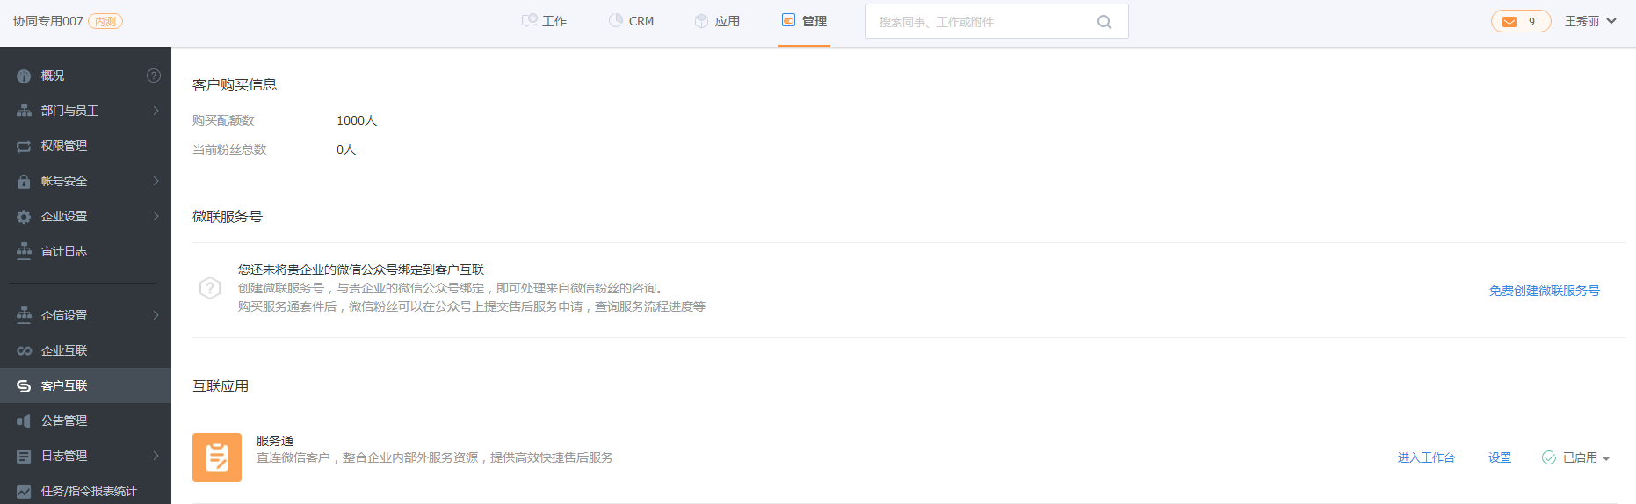This screenshot has height=504, width=1636.
Task: Click the 客户购买信息 section heading
Action: pyautogui.click(x=235, y=85)
